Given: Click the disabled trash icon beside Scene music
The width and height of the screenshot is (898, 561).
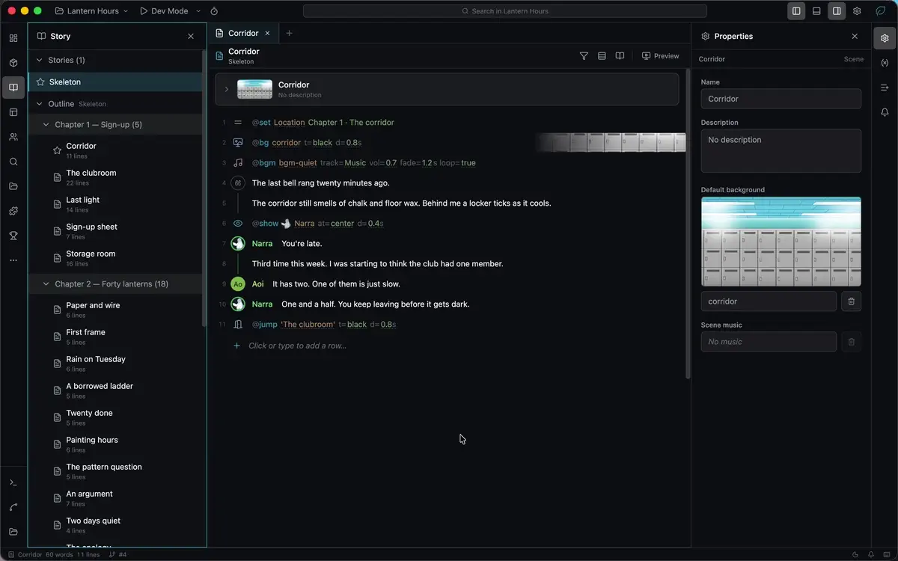Looking at the screenshot, I should [851, 342].
